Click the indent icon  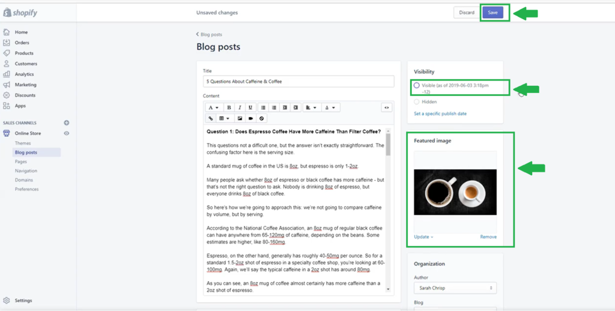[295, 107]
